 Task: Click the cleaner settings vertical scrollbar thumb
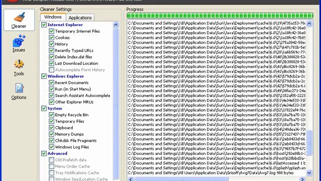coord(116,104)
